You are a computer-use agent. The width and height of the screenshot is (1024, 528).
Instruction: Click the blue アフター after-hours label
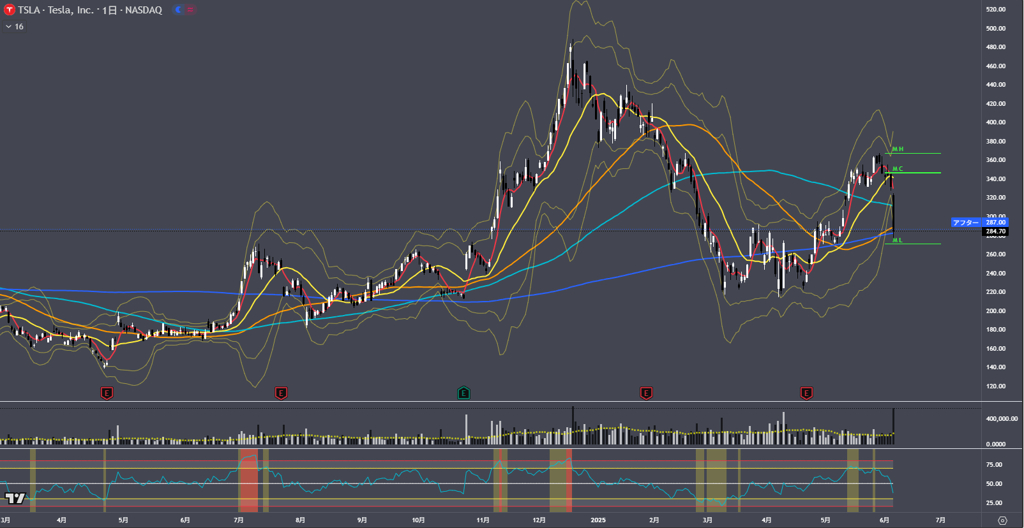coord(966,223)
